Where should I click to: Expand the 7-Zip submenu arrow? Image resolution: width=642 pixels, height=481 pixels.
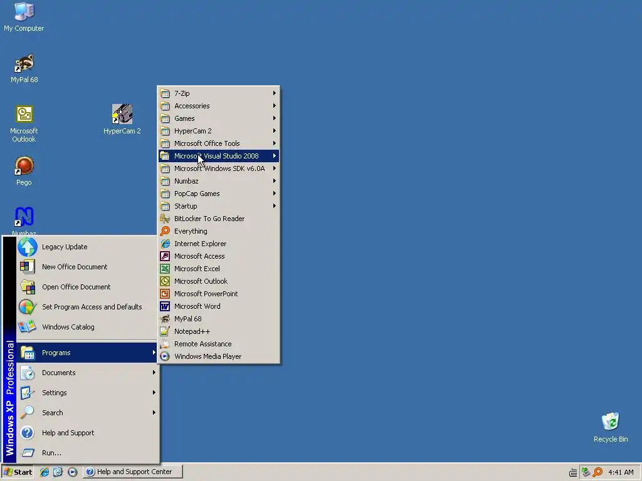click(x=275, y=93)
